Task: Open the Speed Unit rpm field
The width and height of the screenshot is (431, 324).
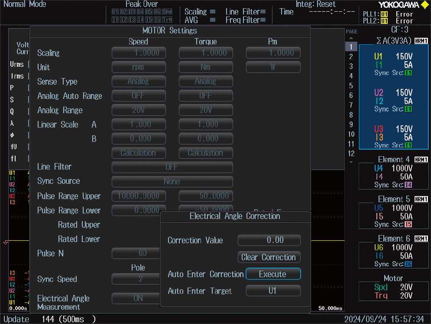Action: coord(139,67)
